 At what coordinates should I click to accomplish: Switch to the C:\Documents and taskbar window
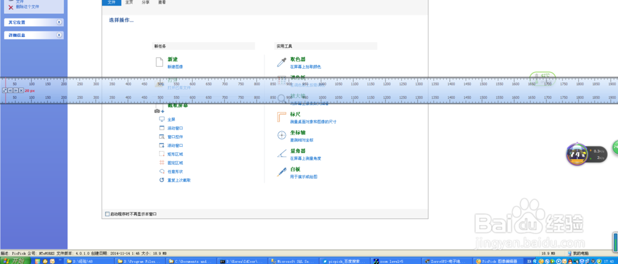190,261
